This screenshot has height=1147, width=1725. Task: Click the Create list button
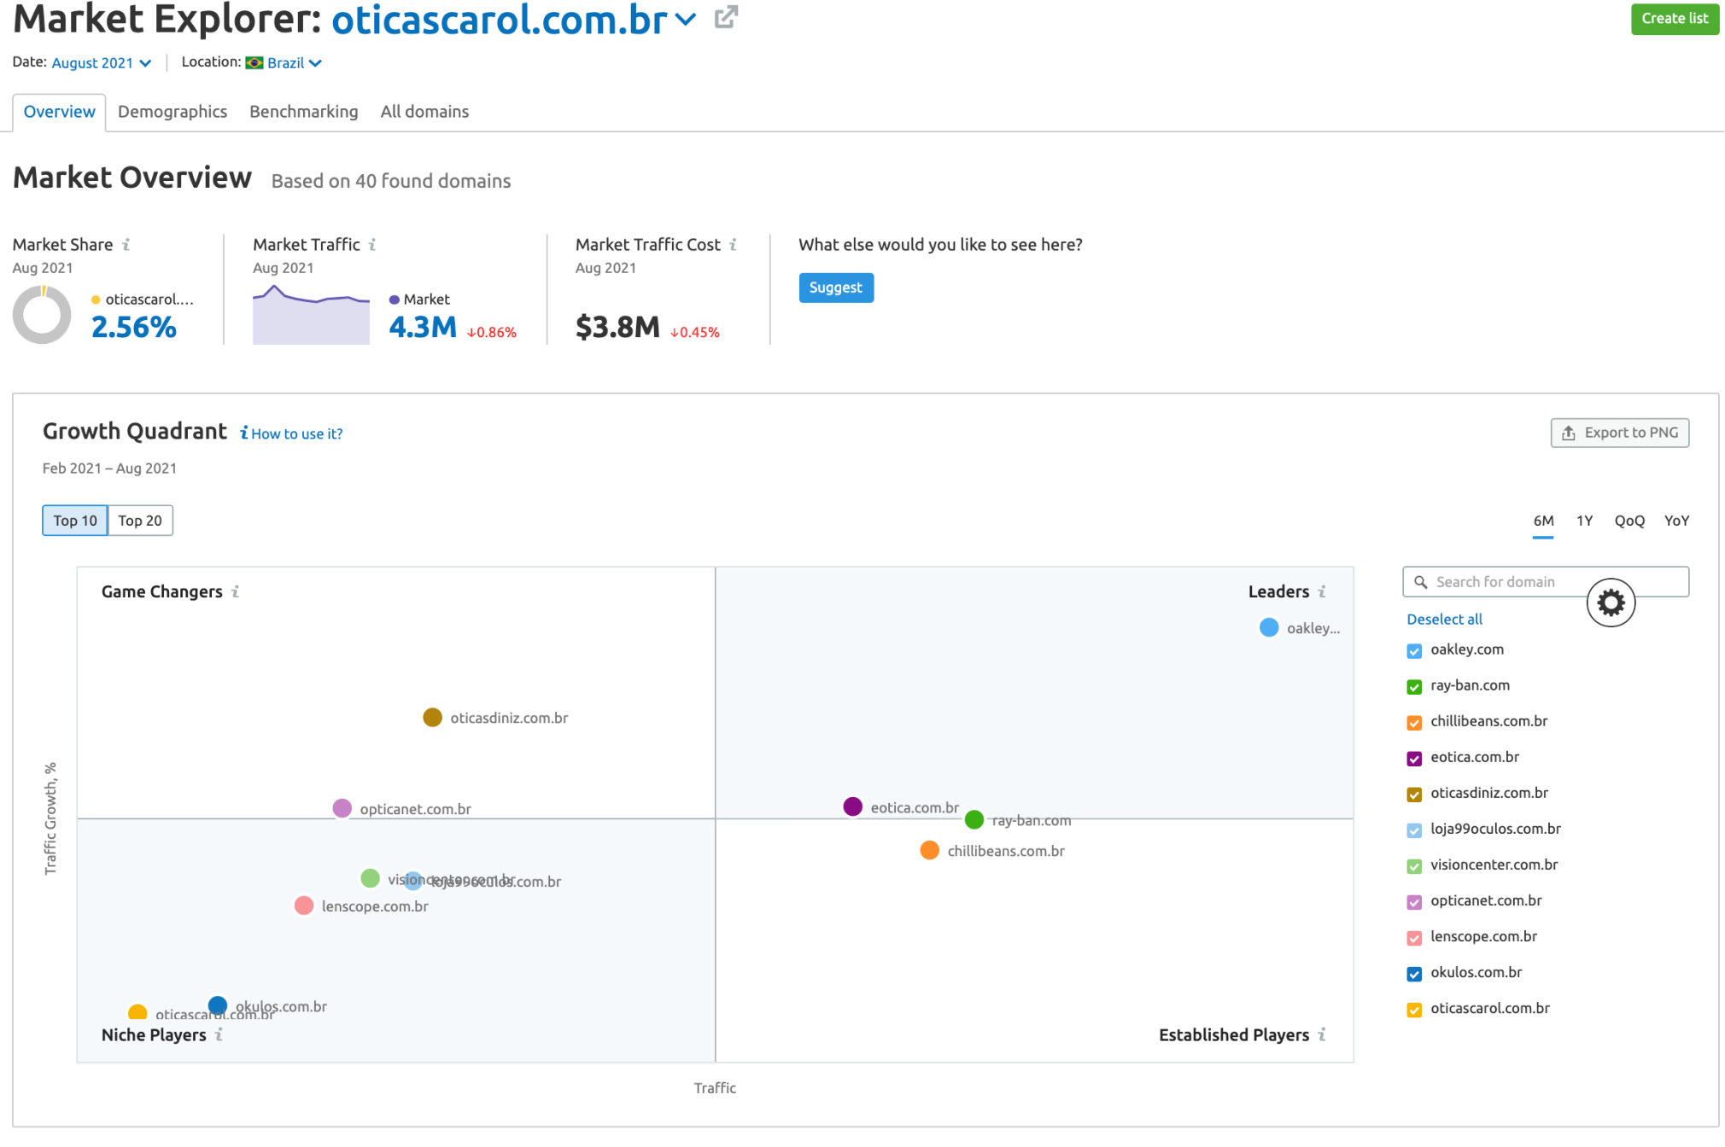pos(1675,19)
